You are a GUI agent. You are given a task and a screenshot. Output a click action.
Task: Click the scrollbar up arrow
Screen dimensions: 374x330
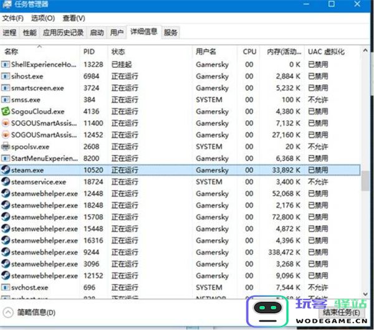365,50
